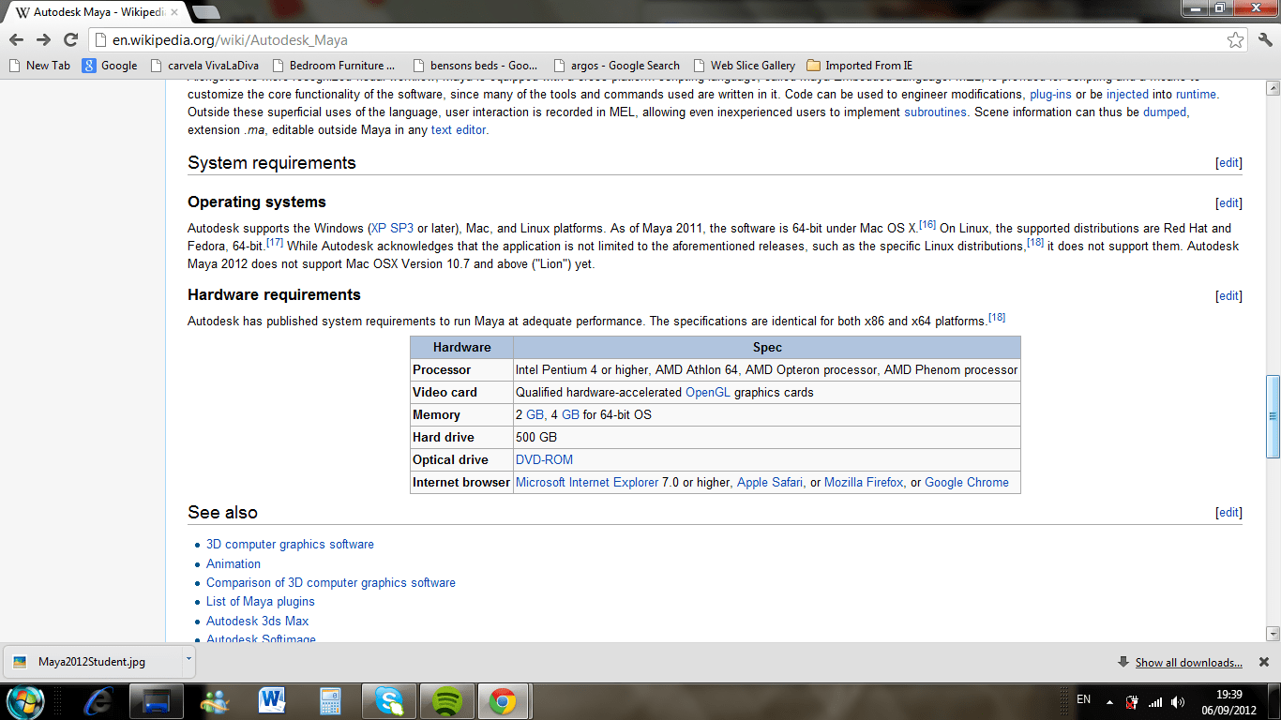Image resolution: width=1281 pixels, height=720 pixels.
Task: Open the Apple Safari link
Action: coord(770,483)
